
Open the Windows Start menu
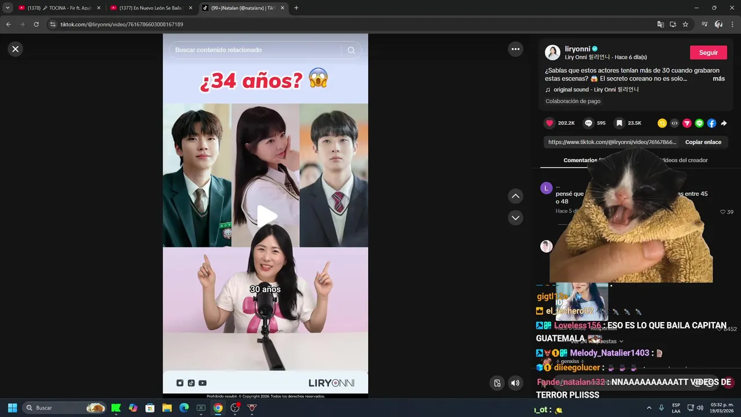[x=12, y=408]
